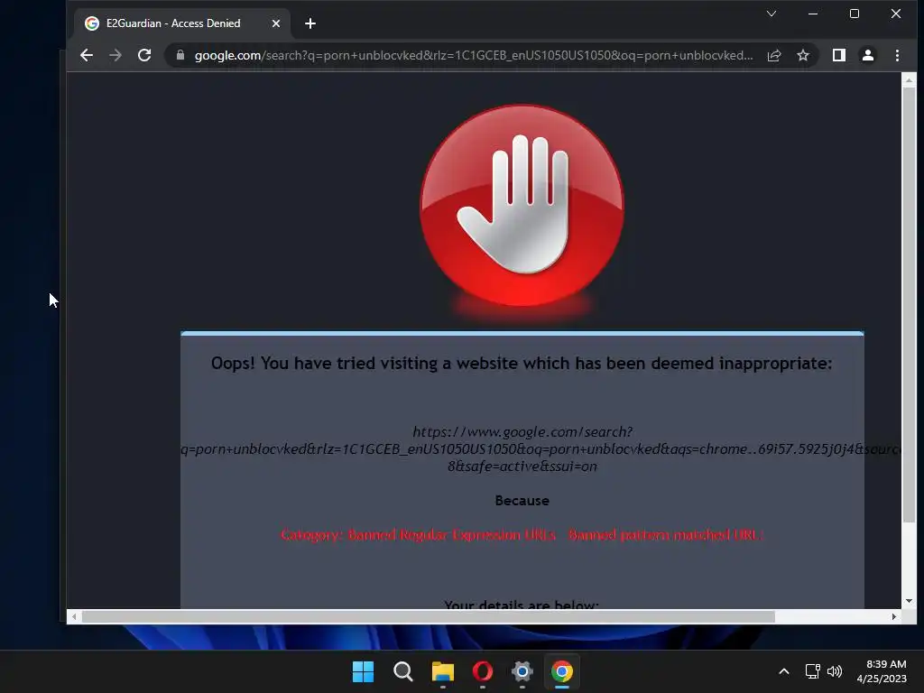Viewport: 924px width, 693px height.
Task: Open the clock and date panel
Action: point(882,671)
